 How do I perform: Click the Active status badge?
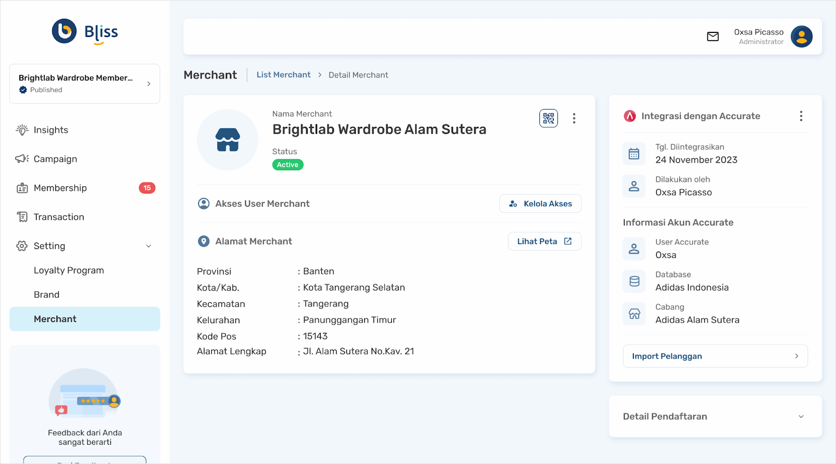288,164
